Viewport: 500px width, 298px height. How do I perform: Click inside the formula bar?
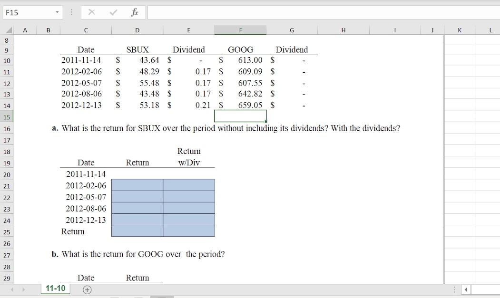coord(285,12)
